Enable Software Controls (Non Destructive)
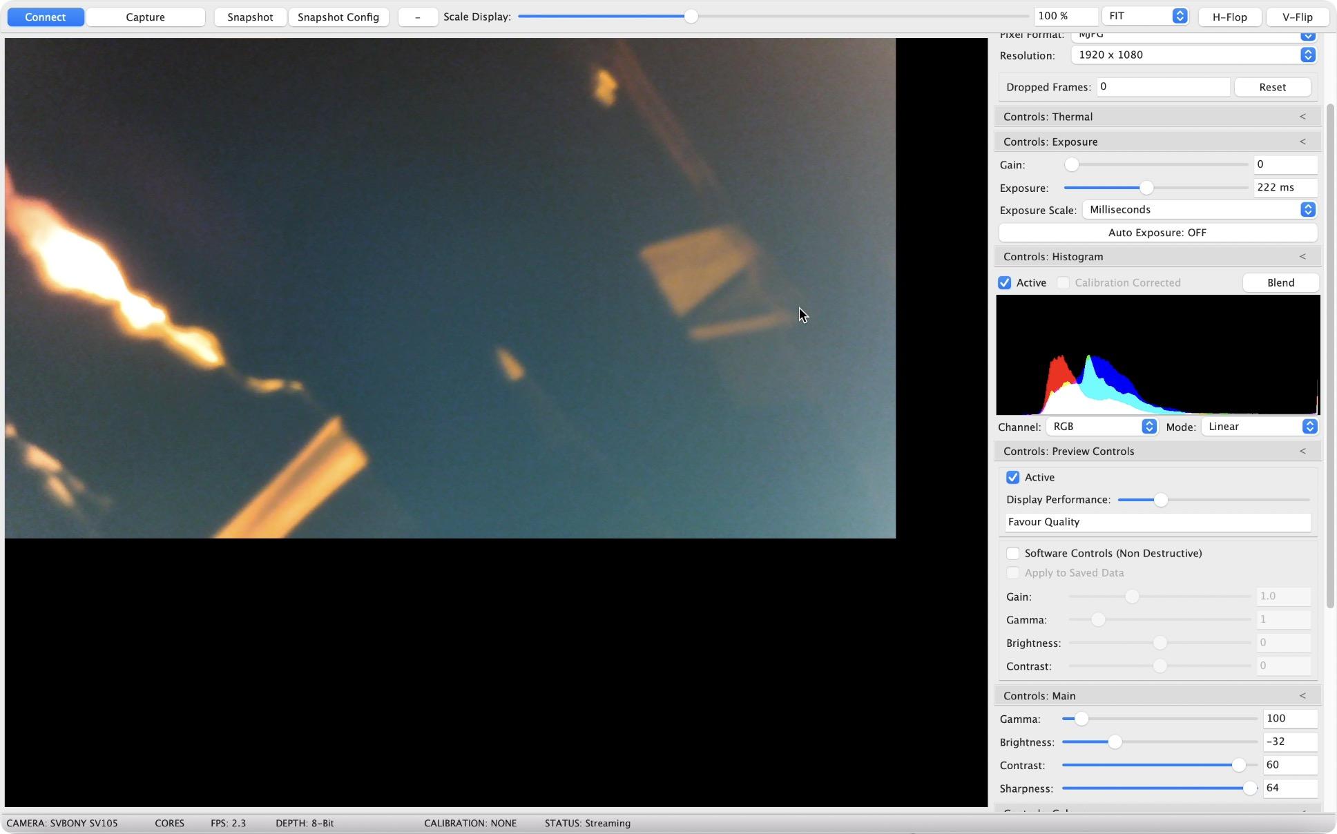This screenshot has height=834, width=1337. click(1013, 554)
